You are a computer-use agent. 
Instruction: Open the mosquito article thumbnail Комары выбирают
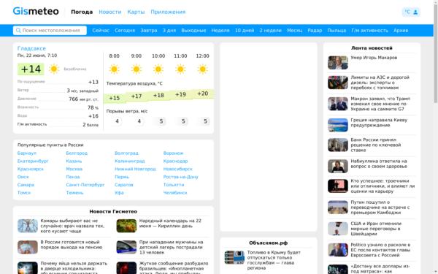28,226
